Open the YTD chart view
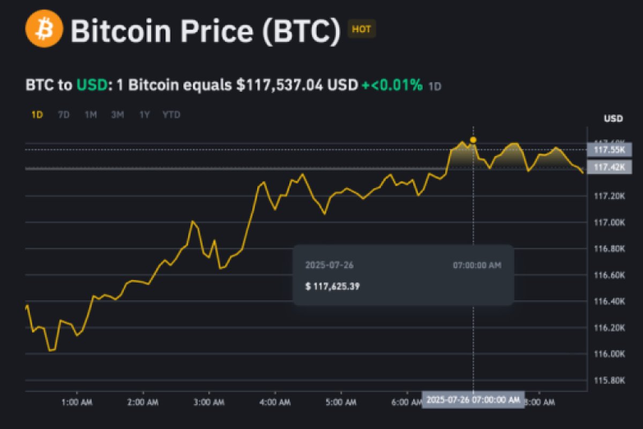Viewport: 643px width, 429px height. coord(171,115)
